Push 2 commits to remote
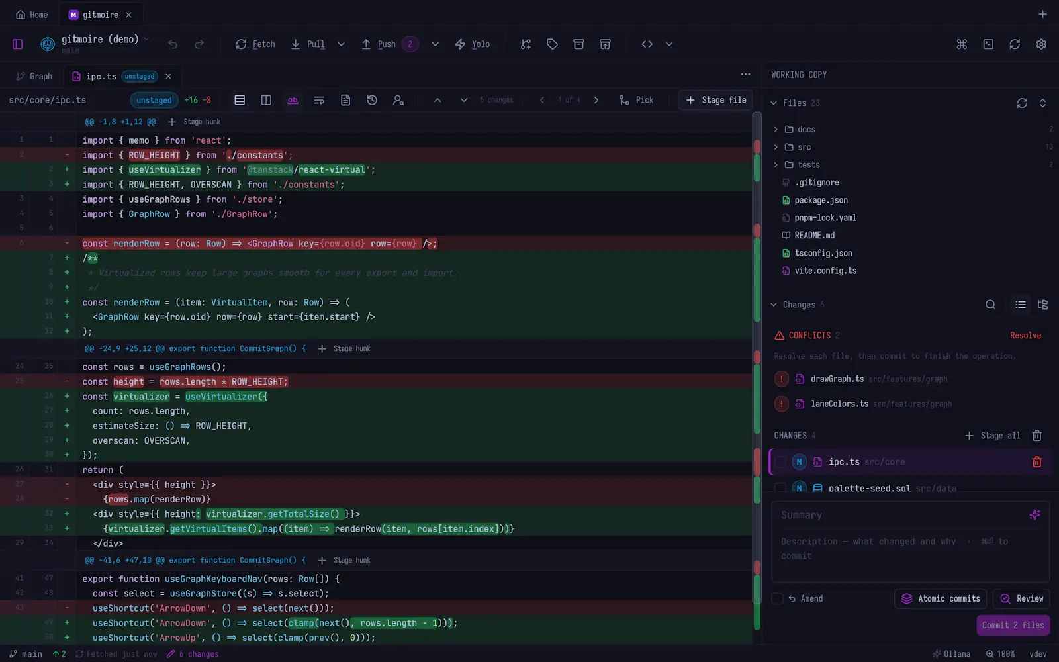1059x662 pixels. click(390, 44)
